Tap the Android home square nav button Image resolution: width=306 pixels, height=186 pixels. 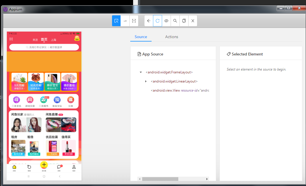coord(44,176)
